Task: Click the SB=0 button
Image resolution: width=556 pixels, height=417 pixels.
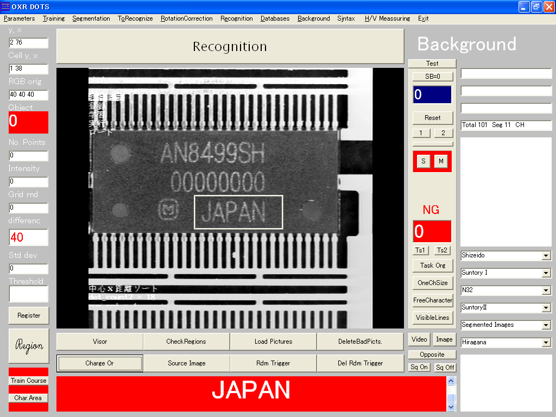Action: (433, 76)
